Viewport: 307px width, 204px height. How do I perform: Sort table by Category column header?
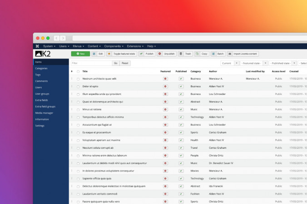[x=196, y=71]
